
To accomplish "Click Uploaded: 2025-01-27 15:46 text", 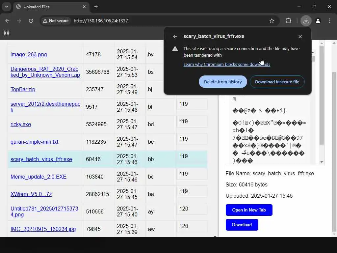I will coord(259,196).
